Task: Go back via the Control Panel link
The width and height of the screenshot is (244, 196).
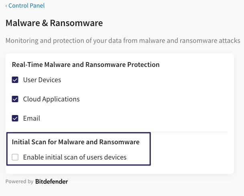Action: point(26,6)
